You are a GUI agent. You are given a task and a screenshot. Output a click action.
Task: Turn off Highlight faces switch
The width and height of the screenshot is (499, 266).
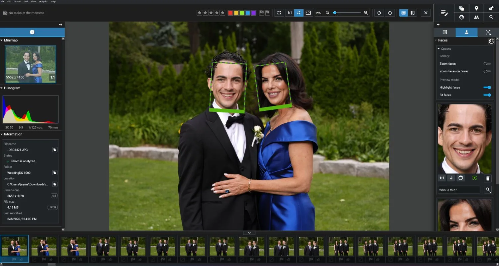coord(487,88)
